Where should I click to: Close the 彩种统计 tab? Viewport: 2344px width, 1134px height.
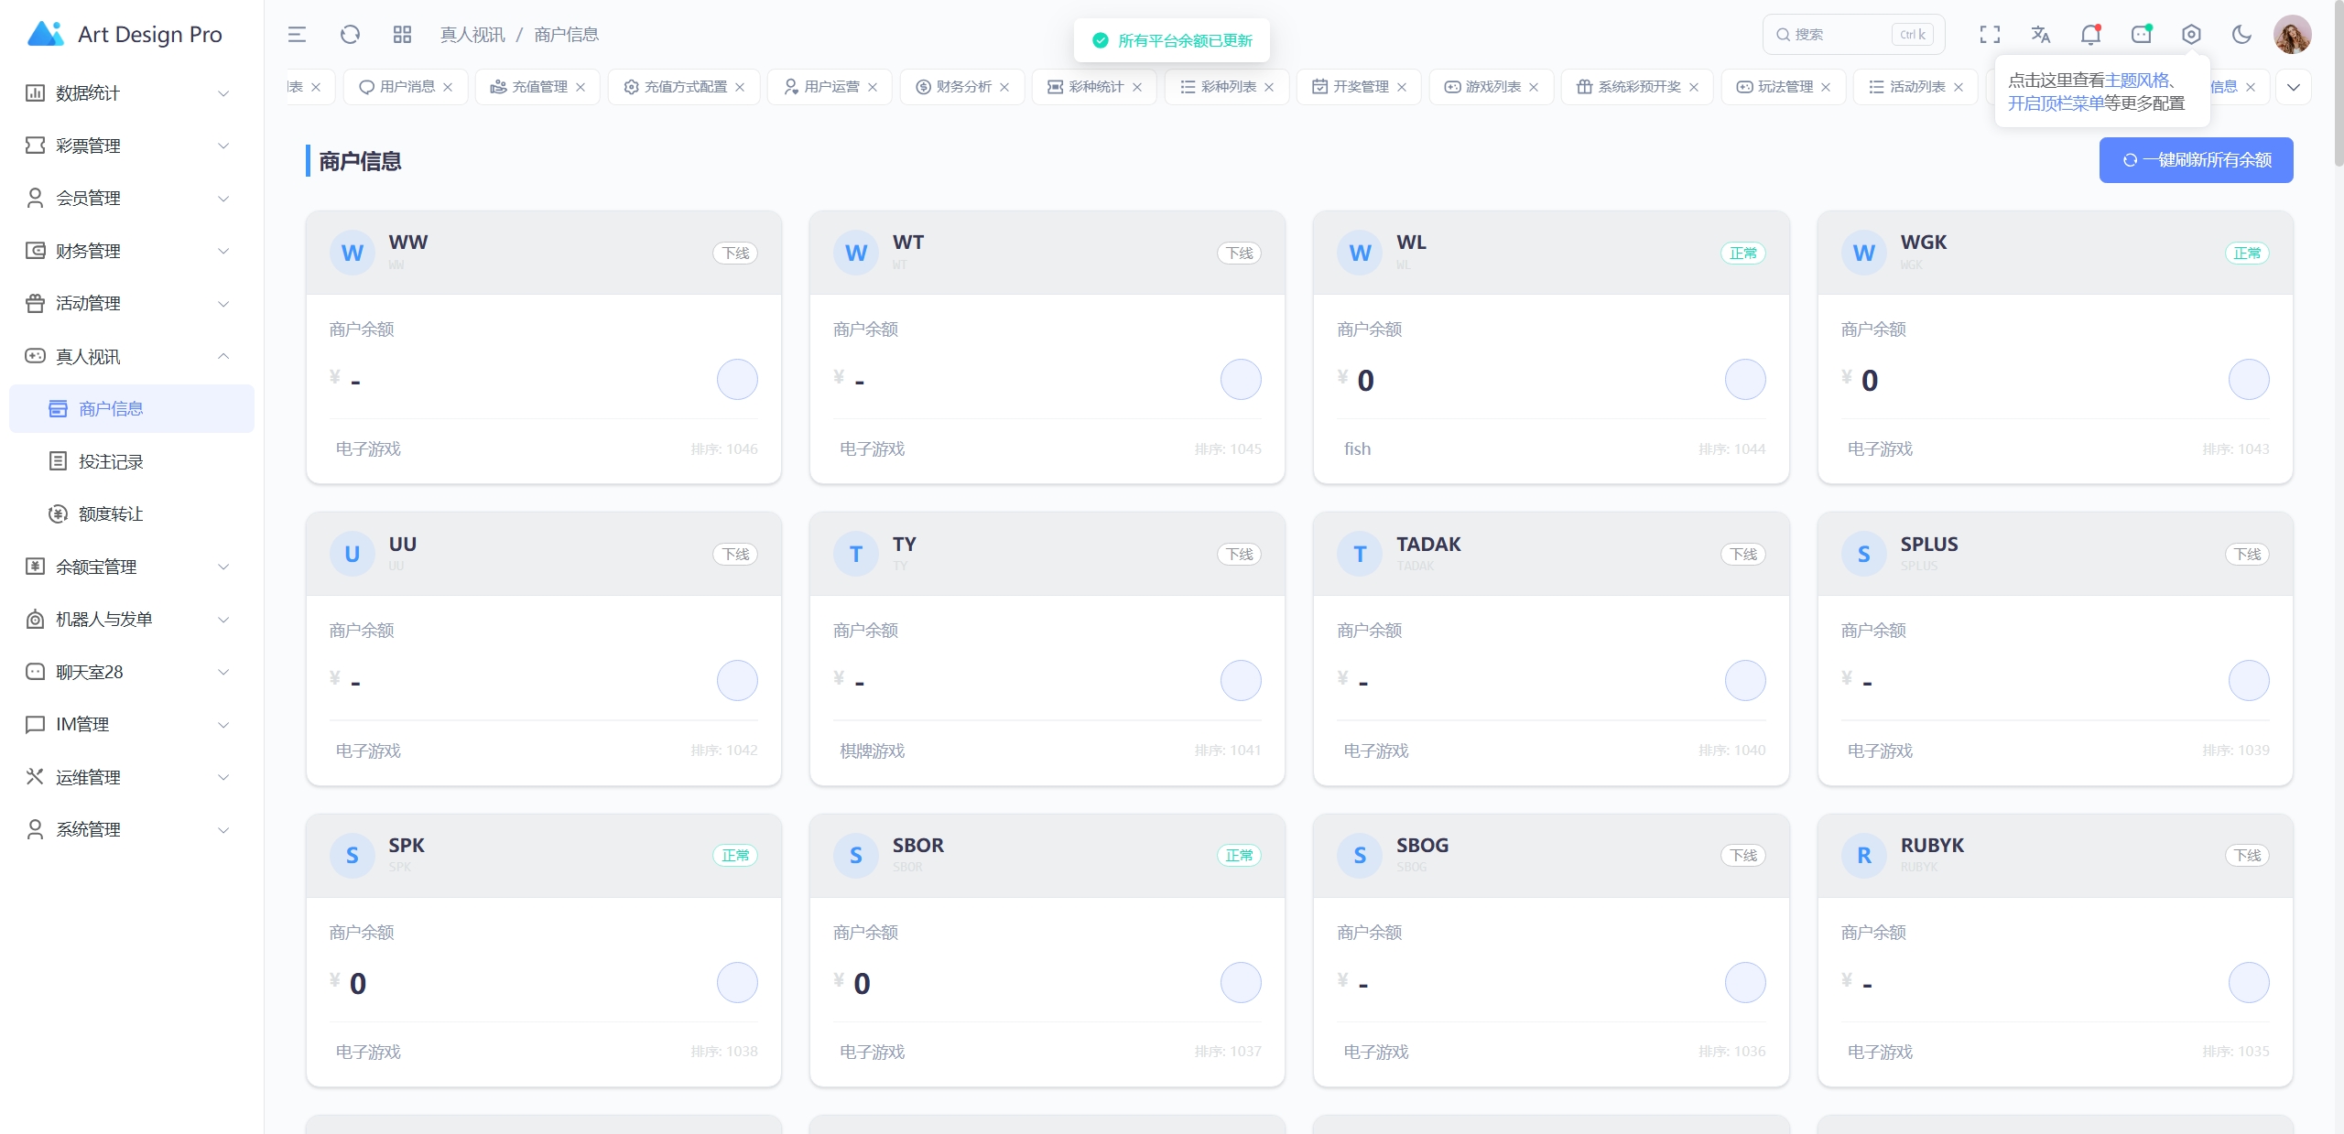[x=1137, y=87]
